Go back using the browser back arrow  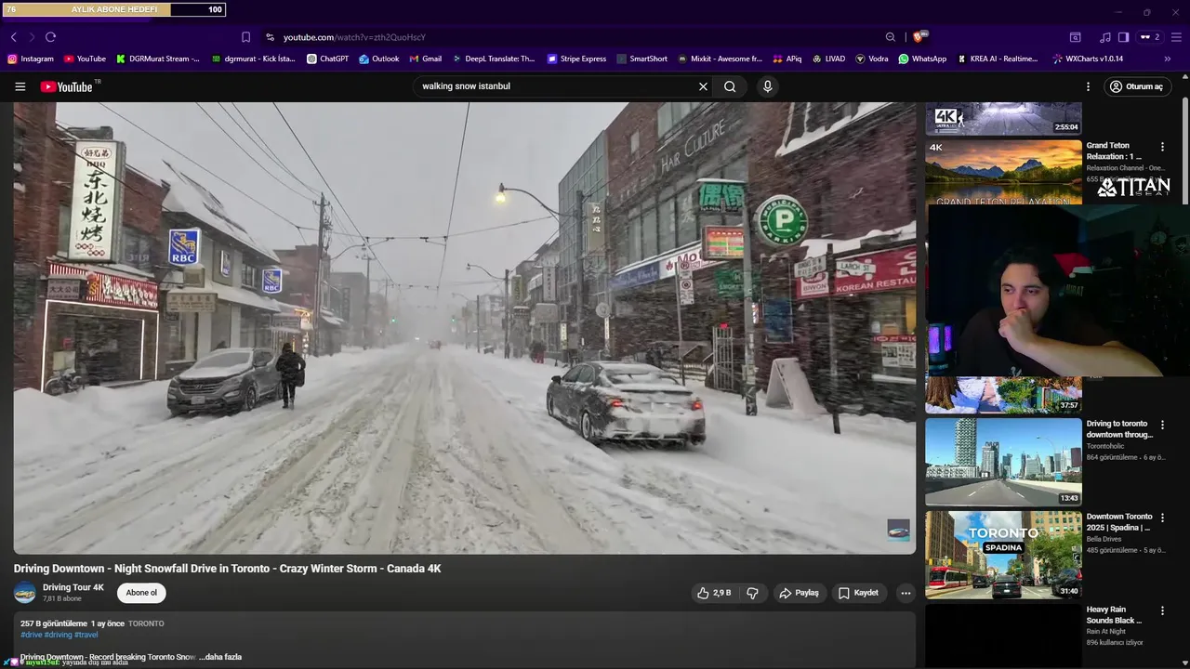click(x=13, y=37)
